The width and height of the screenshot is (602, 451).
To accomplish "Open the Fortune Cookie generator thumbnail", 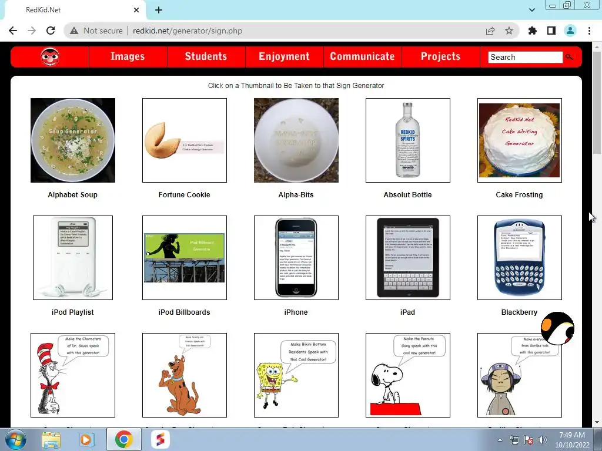I will [185, 140].
